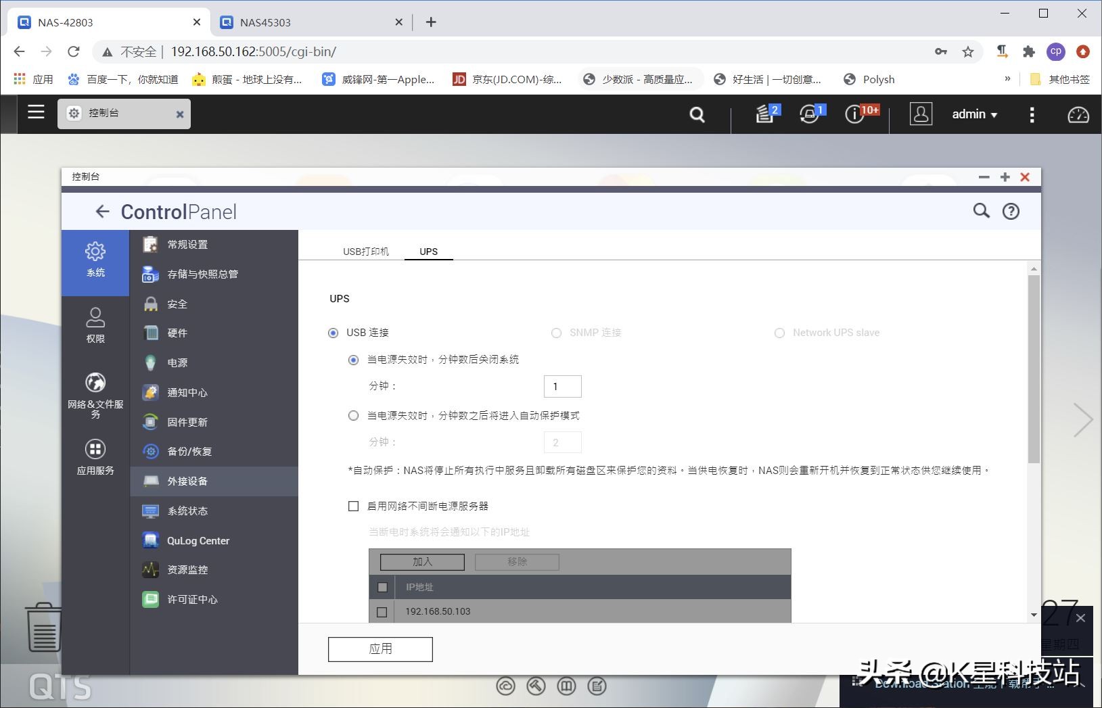Open 通知中心 menu item
This screenshot has height=708, width=1102.
(214, 392)
